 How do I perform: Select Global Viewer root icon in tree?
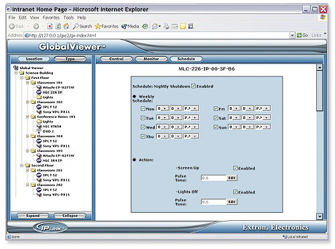pos(15,68)
